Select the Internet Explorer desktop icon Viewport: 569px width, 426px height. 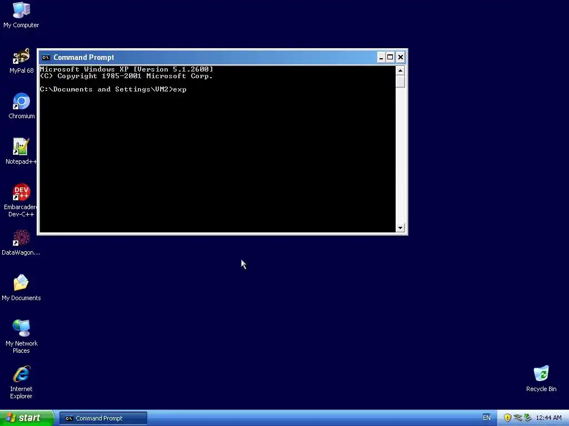(21, 382)
